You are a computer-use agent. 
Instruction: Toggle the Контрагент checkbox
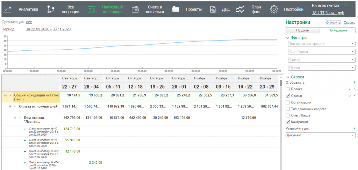(x=288, y=122)
